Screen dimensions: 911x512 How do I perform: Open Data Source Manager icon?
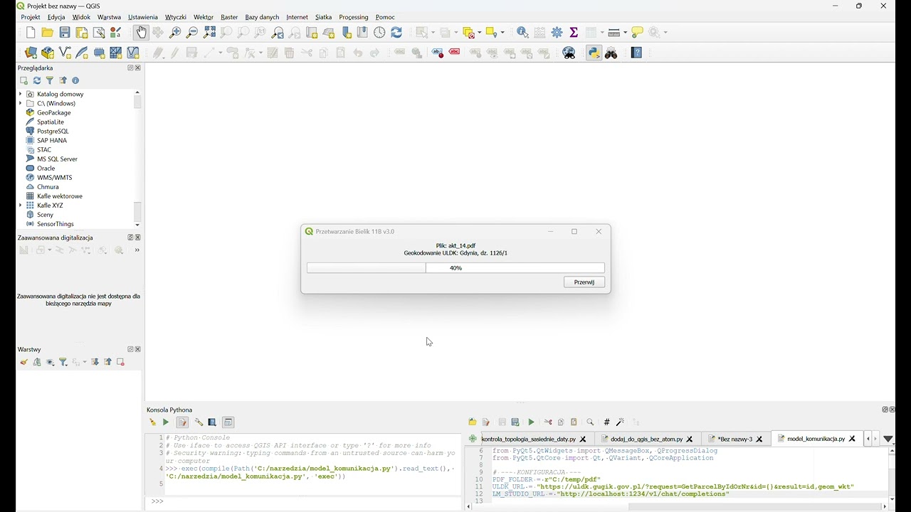pos(31,53)
